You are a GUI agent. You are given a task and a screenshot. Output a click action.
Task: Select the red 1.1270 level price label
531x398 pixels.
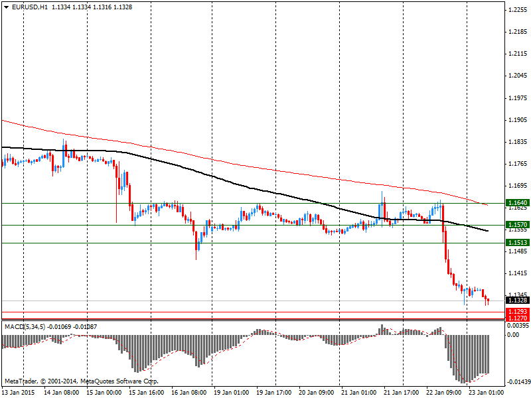[x=517, y=318]
